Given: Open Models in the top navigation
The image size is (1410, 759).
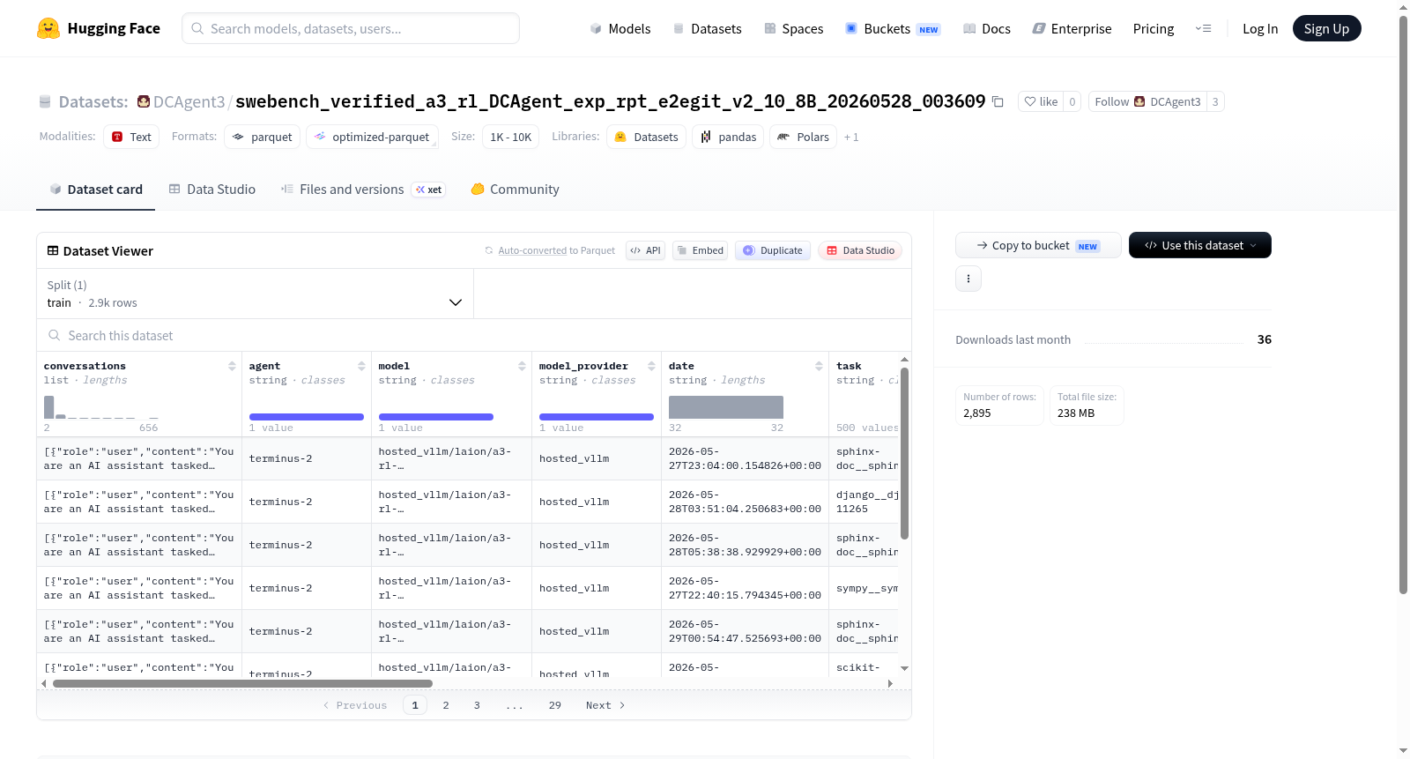Looking at the screenshot, I should tap(620, 28).
